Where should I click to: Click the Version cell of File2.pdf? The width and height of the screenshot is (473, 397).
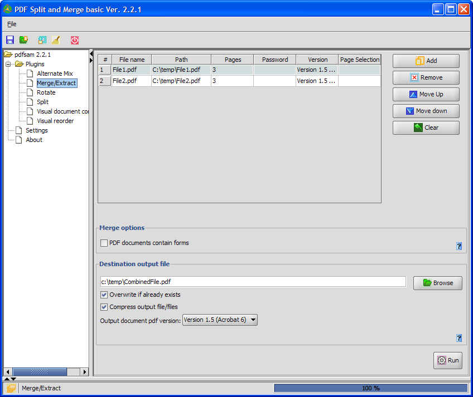click(x=317, y=81)
